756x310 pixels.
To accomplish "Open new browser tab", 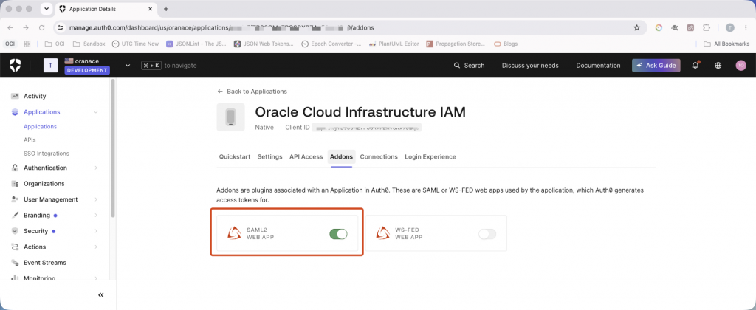I will pos(166,9).
